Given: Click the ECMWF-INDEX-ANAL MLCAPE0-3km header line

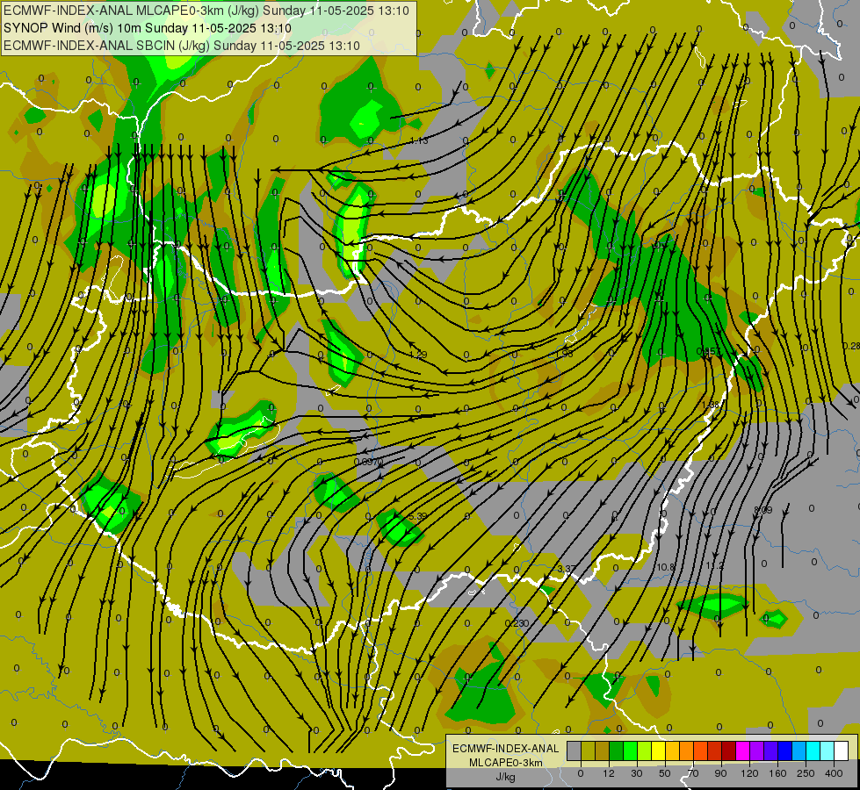Looking at the screenshot, I should tap(206, 11).
